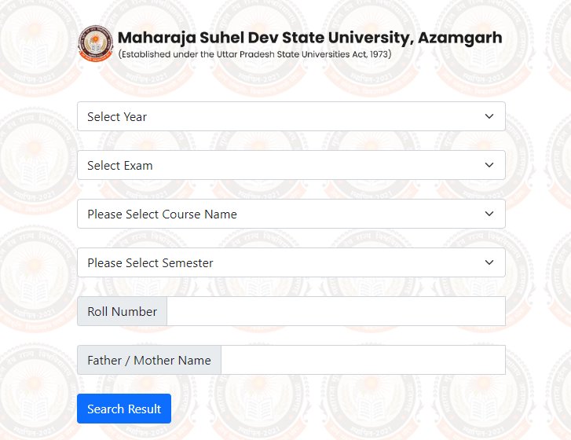
Task: Click the Maharaja Suhel Dev State University heading
Action: coord(309,38)
